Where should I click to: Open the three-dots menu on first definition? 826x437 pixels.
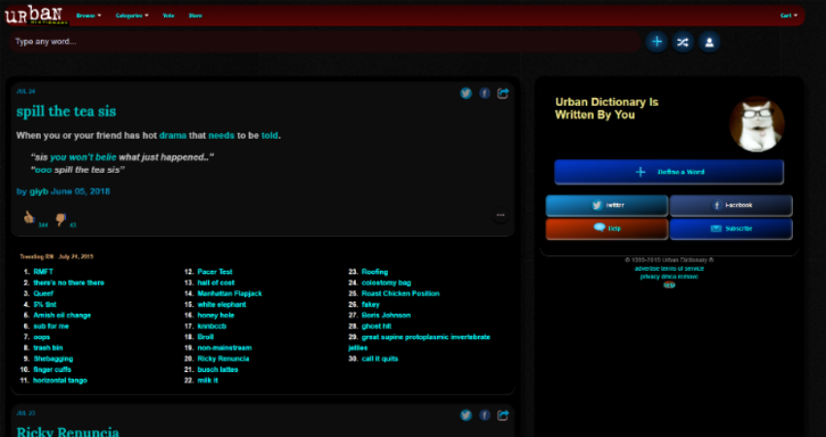[500, 215]
